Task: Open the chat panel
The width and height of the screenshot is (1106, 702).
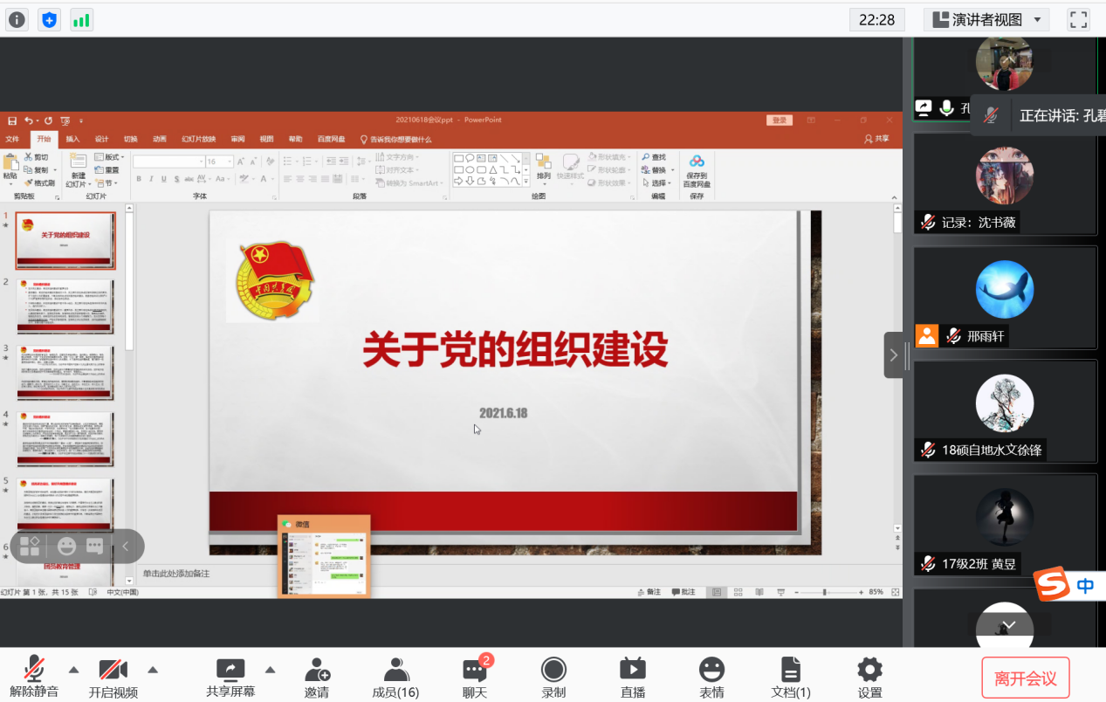Action: (x=475, y=677)
